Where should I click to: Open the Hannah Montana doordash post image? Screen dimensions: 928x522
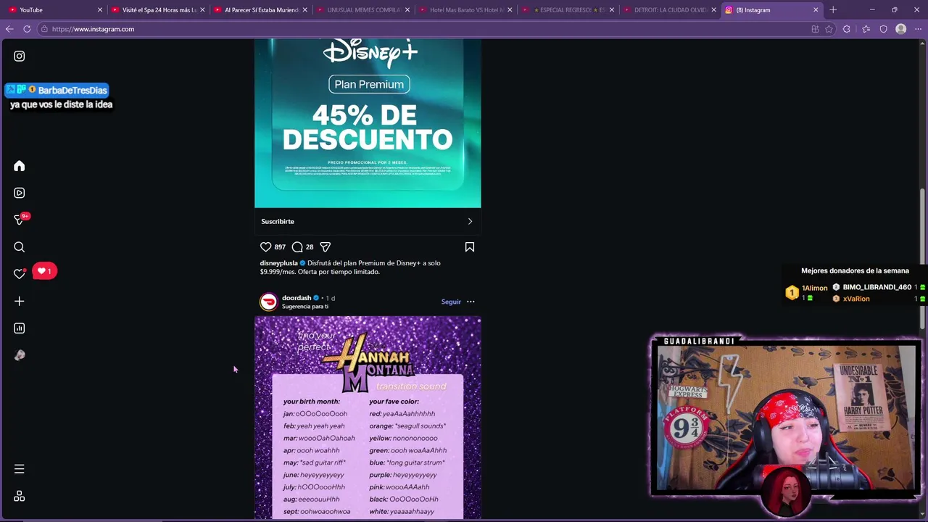coord(368,418)
